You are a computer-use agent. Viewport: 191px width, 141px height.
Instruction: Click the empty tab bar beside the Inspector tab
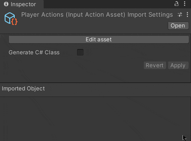tap(108, 4)
